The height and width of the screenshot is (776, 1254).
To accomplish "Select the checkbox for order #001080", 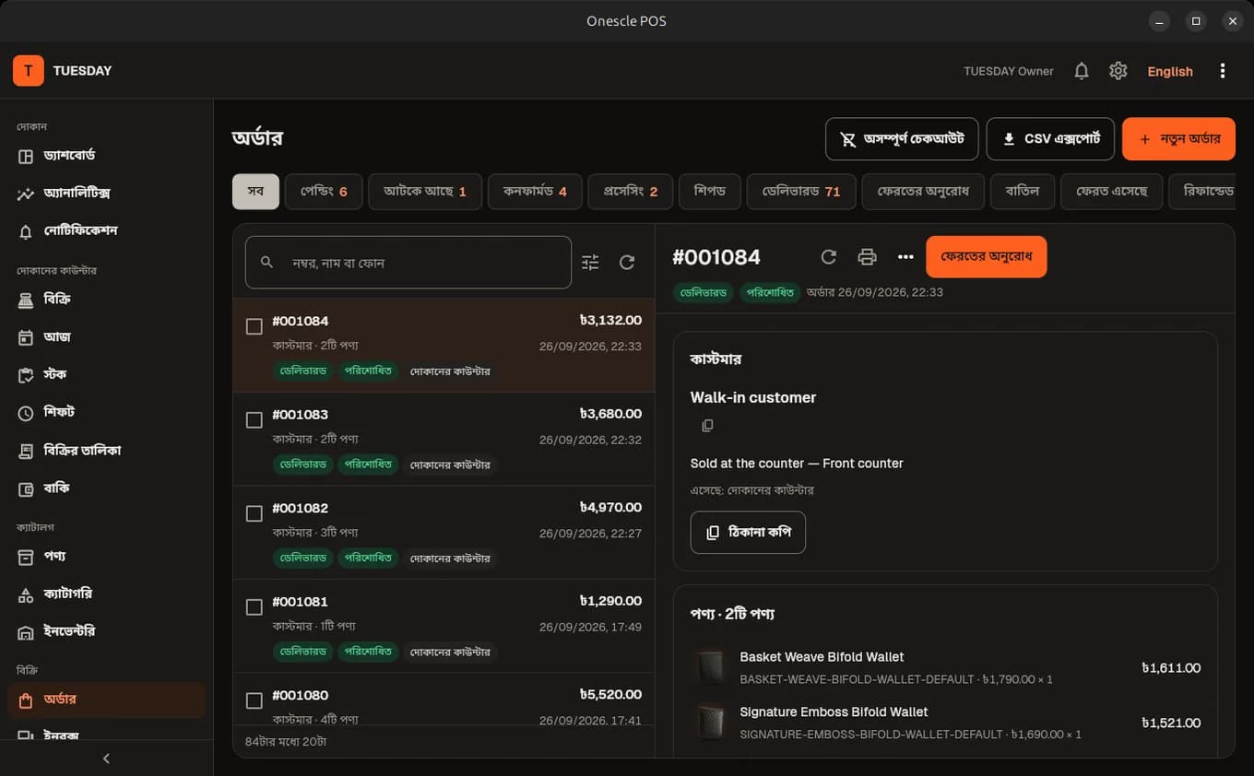I will click(254, 700).
